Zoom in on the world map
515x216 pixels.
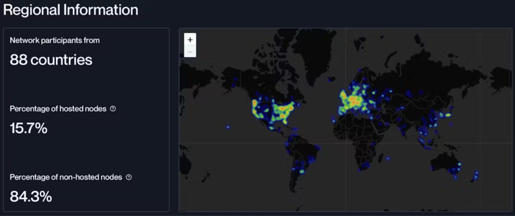point(190,40)
